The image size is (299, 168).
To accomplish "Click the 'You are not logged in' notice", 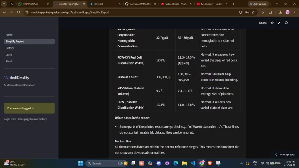I will click(29, 108).
